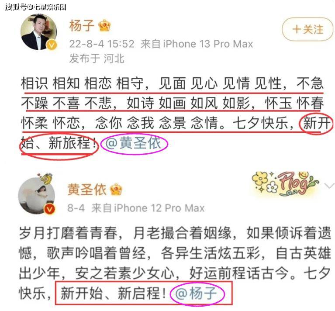Click 杨子's crown membership icon
The width and height of the screenshot is (335, 311).
104,26
